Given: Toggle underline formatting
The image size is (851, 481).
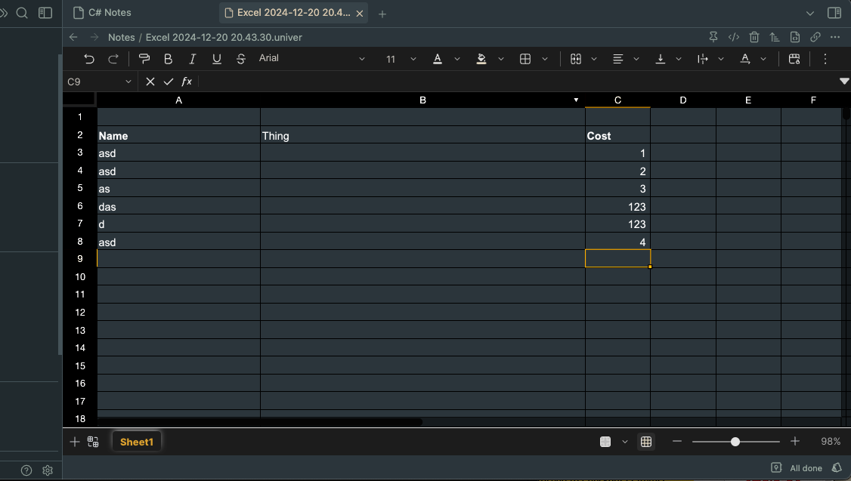Looking at the screenshot, I should click(x=217, y=59).
